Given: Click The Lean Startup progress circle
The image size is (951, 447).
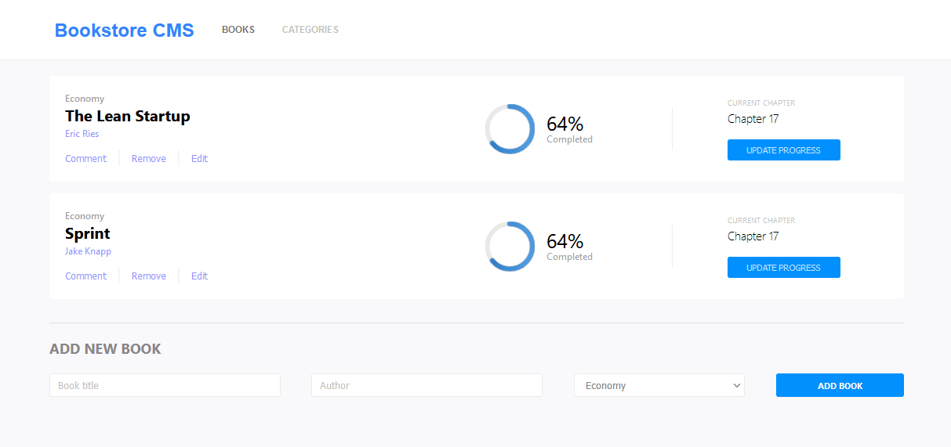Looking at the screenshot, I should pyautogui.click(x=510, y=129).
